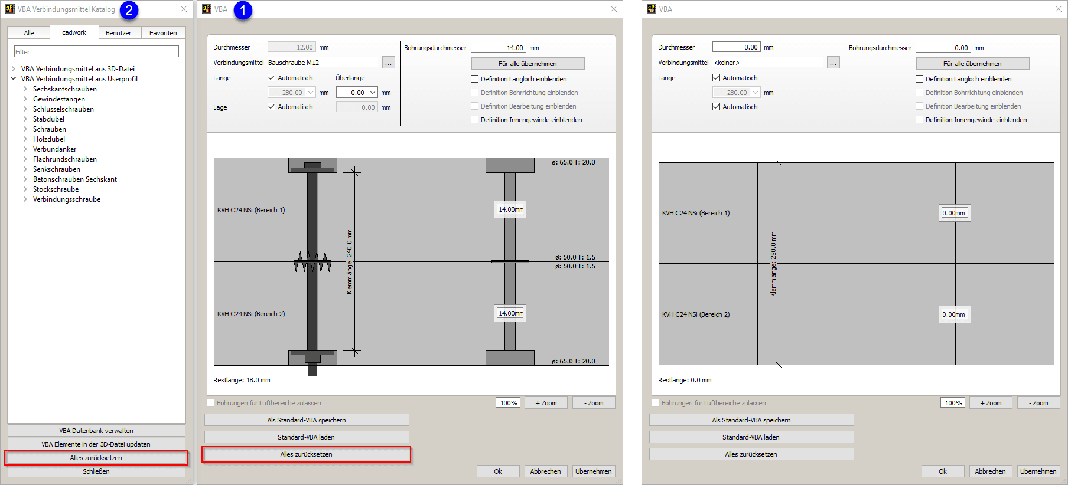The width and height of the screenshot is (1068, 485).
Task: Open the Überlänge dropdown
Action: click(373, 93)
